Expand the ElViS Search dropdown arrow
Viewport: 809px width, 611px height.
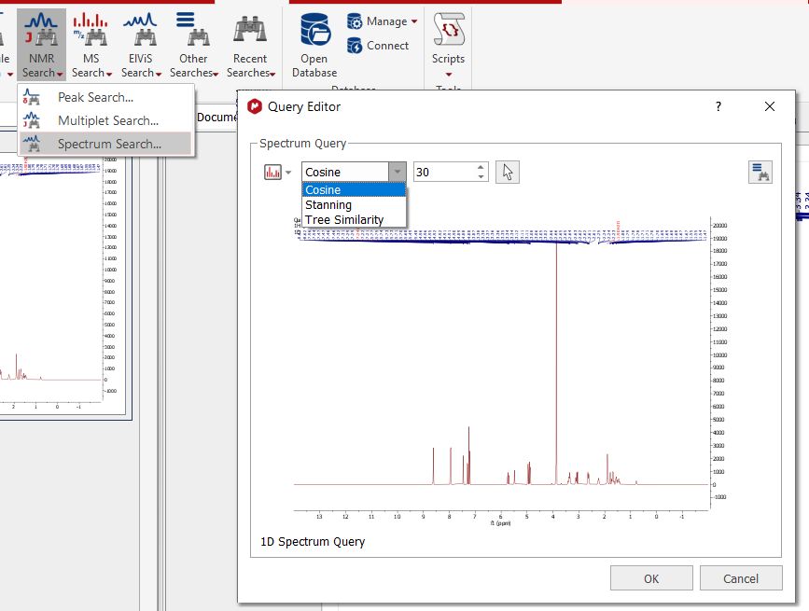[159, 75]
